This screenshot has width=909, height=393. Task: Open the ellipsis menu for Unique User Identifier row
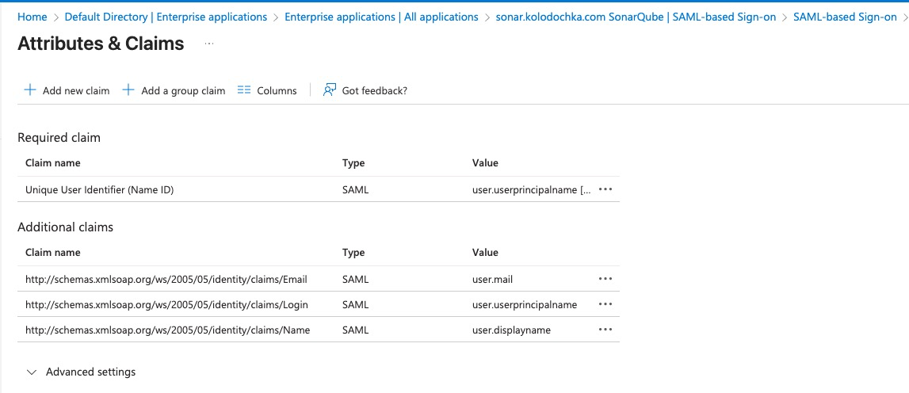[605, 189]
